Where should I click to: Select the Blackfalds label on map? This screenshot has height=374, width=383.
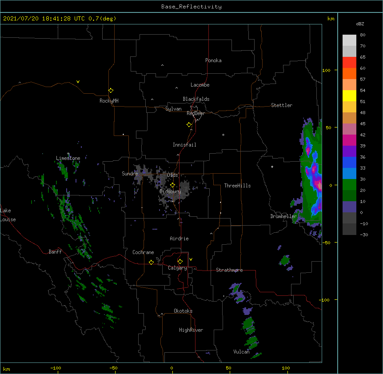coord(196,99)
